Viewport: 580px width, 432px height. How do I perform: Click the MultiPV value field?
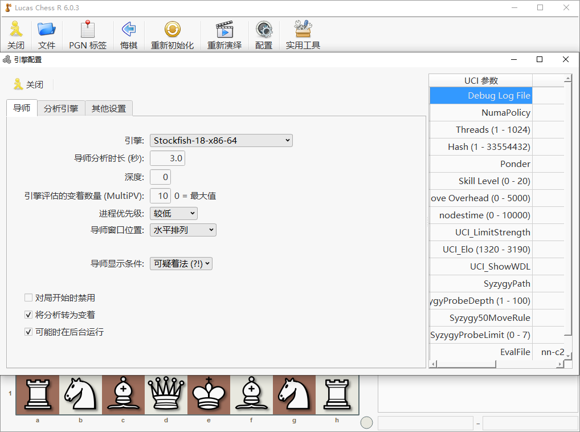(160, 196)
